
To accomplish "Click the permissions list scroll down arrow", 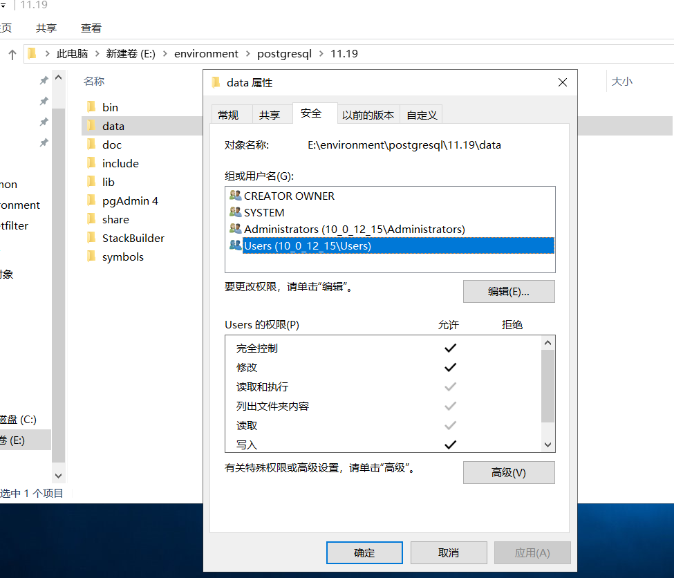I will [x=547, y=445].
